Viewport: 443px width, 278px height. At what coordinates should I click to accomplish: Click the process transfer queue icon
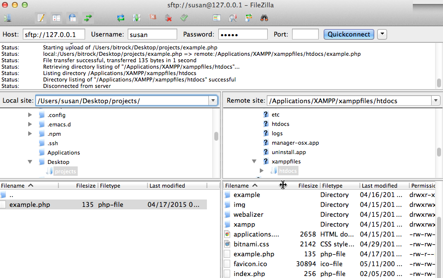137,18
